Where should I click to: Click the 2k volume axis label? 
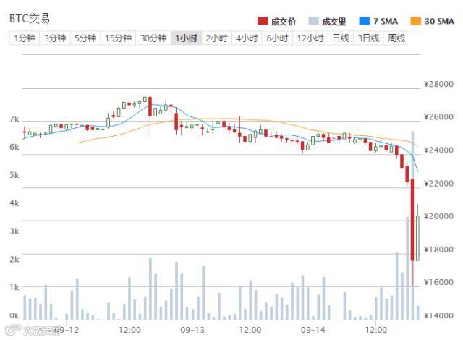(x=14, y=260)
